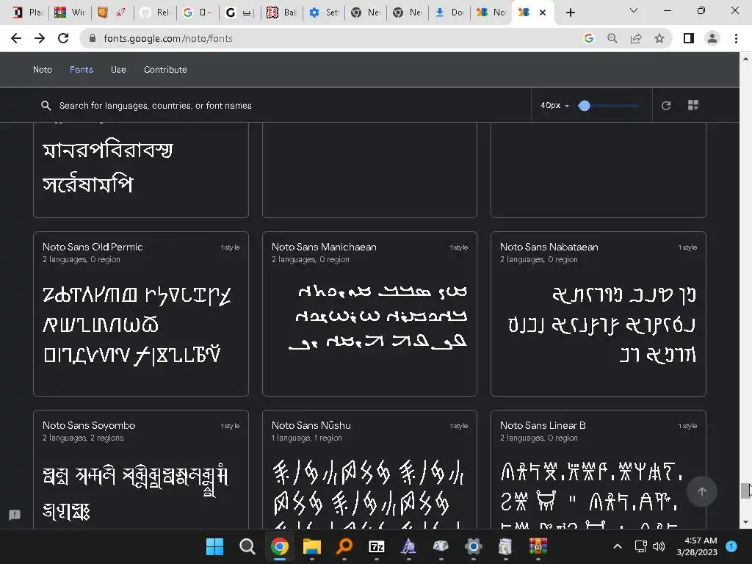752x564 pixels.
Task: Open Windows taskbar search
Action: pos(247,546)
